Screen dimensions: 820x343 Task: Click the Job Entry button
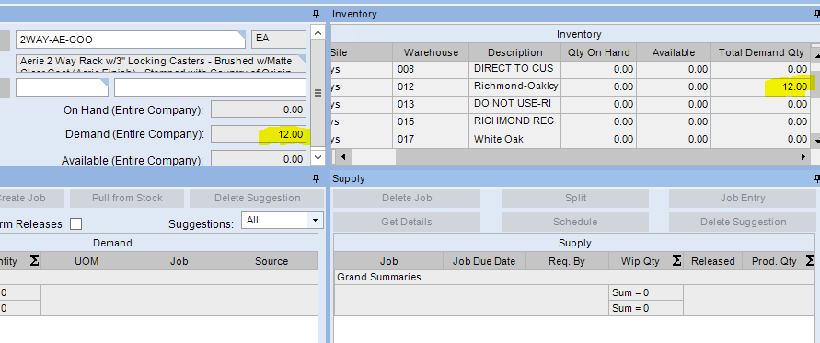click(743, 198)
